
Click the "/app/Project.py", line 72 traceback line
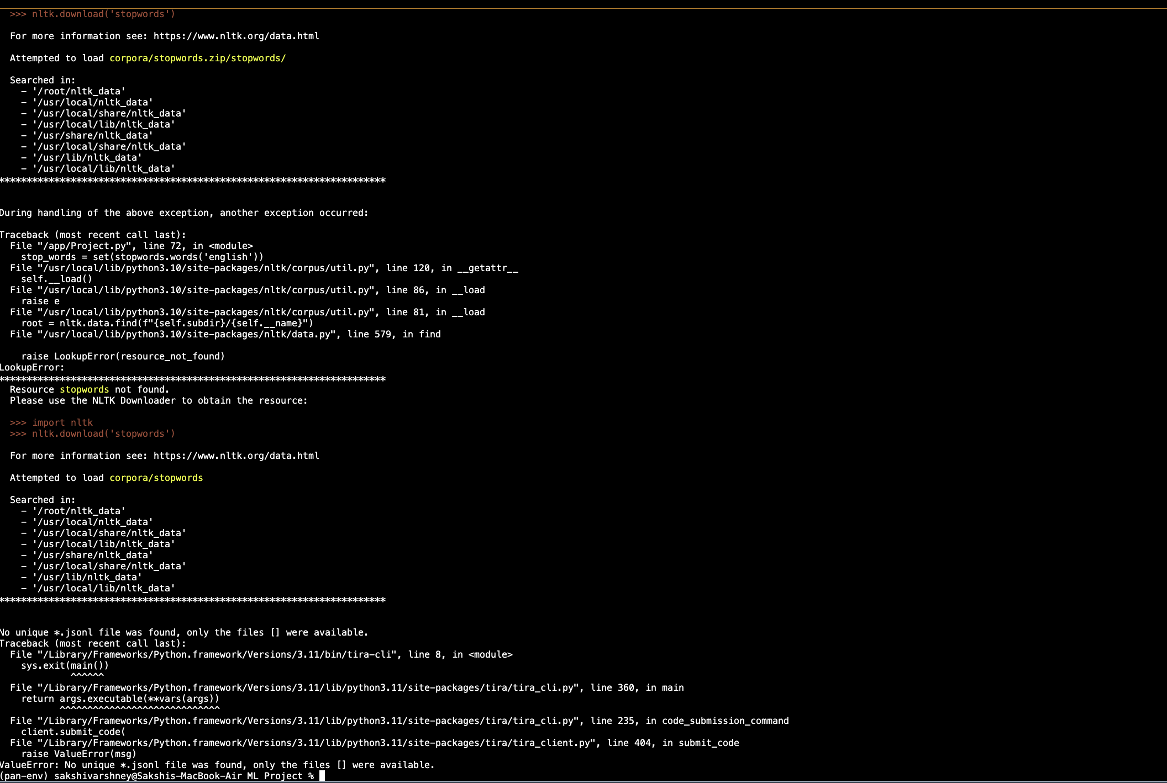132,246
